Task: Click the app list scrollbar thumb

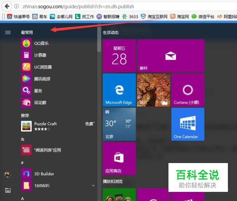Action: click(99, 39)
